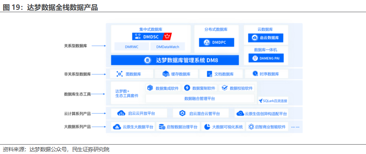
Task: Click the 数据集成软件 cube icon
Action: (150, 88)
